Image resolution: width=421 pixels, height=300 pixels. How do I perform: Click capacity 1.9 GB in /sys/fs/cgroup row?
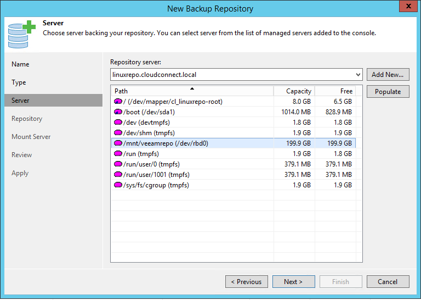(x=301, y=185)
